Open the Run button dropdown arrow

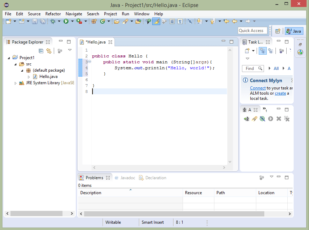[x=72, y=22]
